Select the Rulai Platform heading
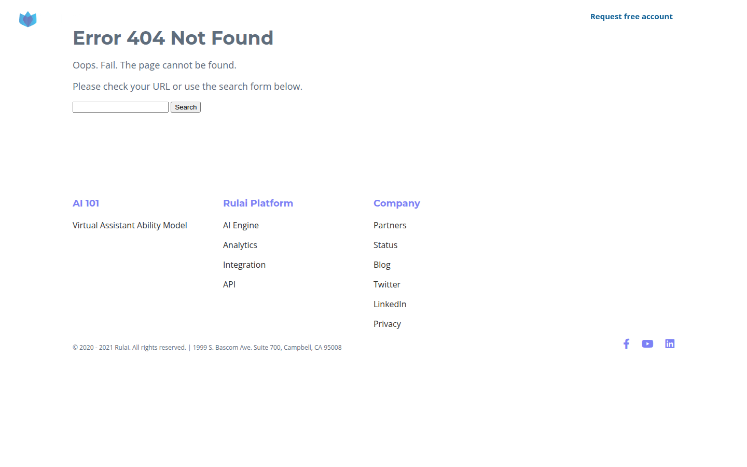747x467 pixels. pyautogui.click(x=258, y=203)
